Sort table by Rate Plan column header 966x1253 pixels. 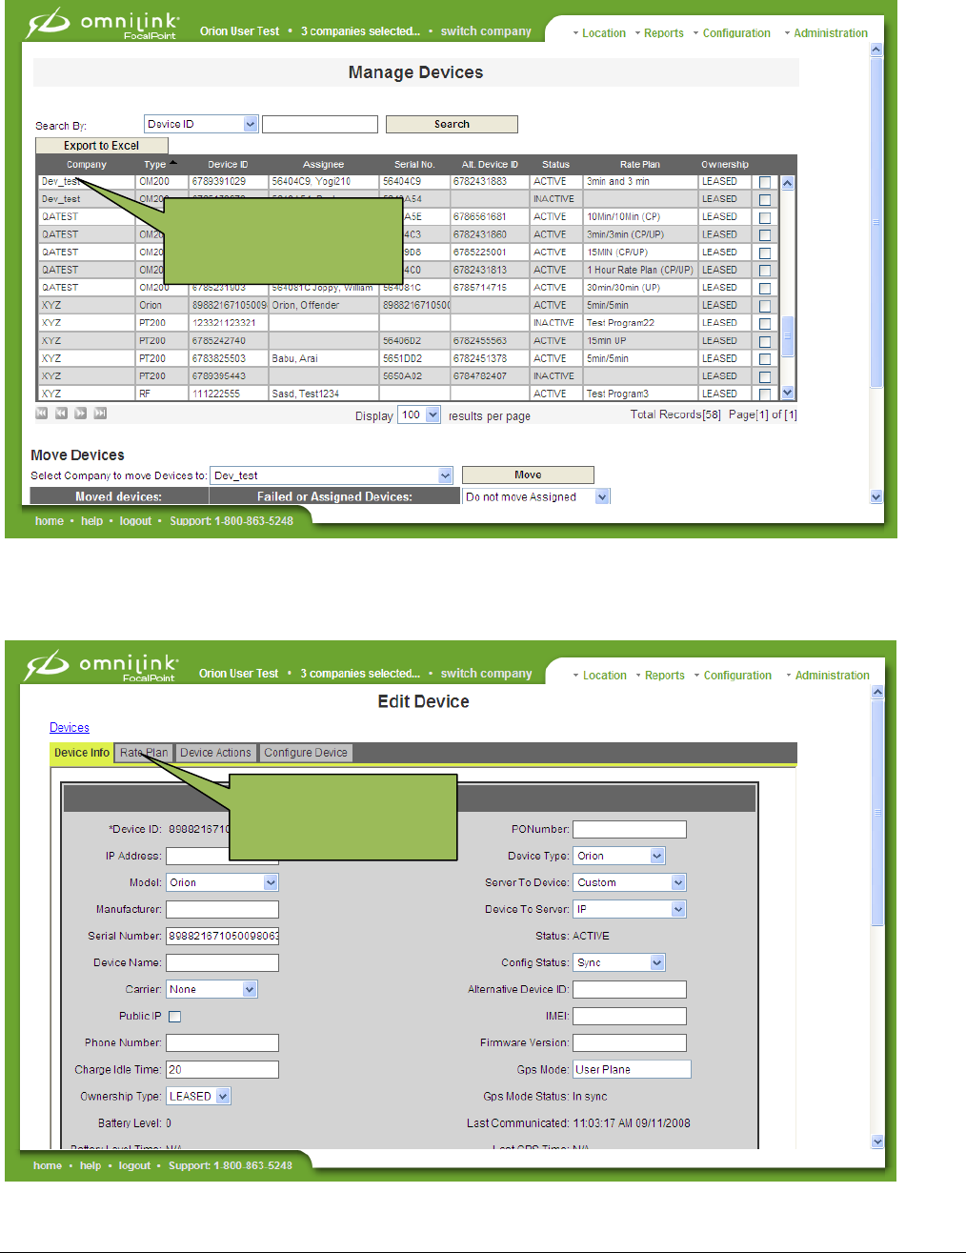pyautogui.click(x=639, y=165)
